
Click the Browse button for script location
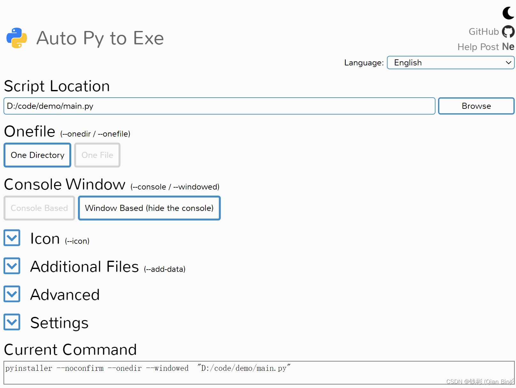point(476,106)
